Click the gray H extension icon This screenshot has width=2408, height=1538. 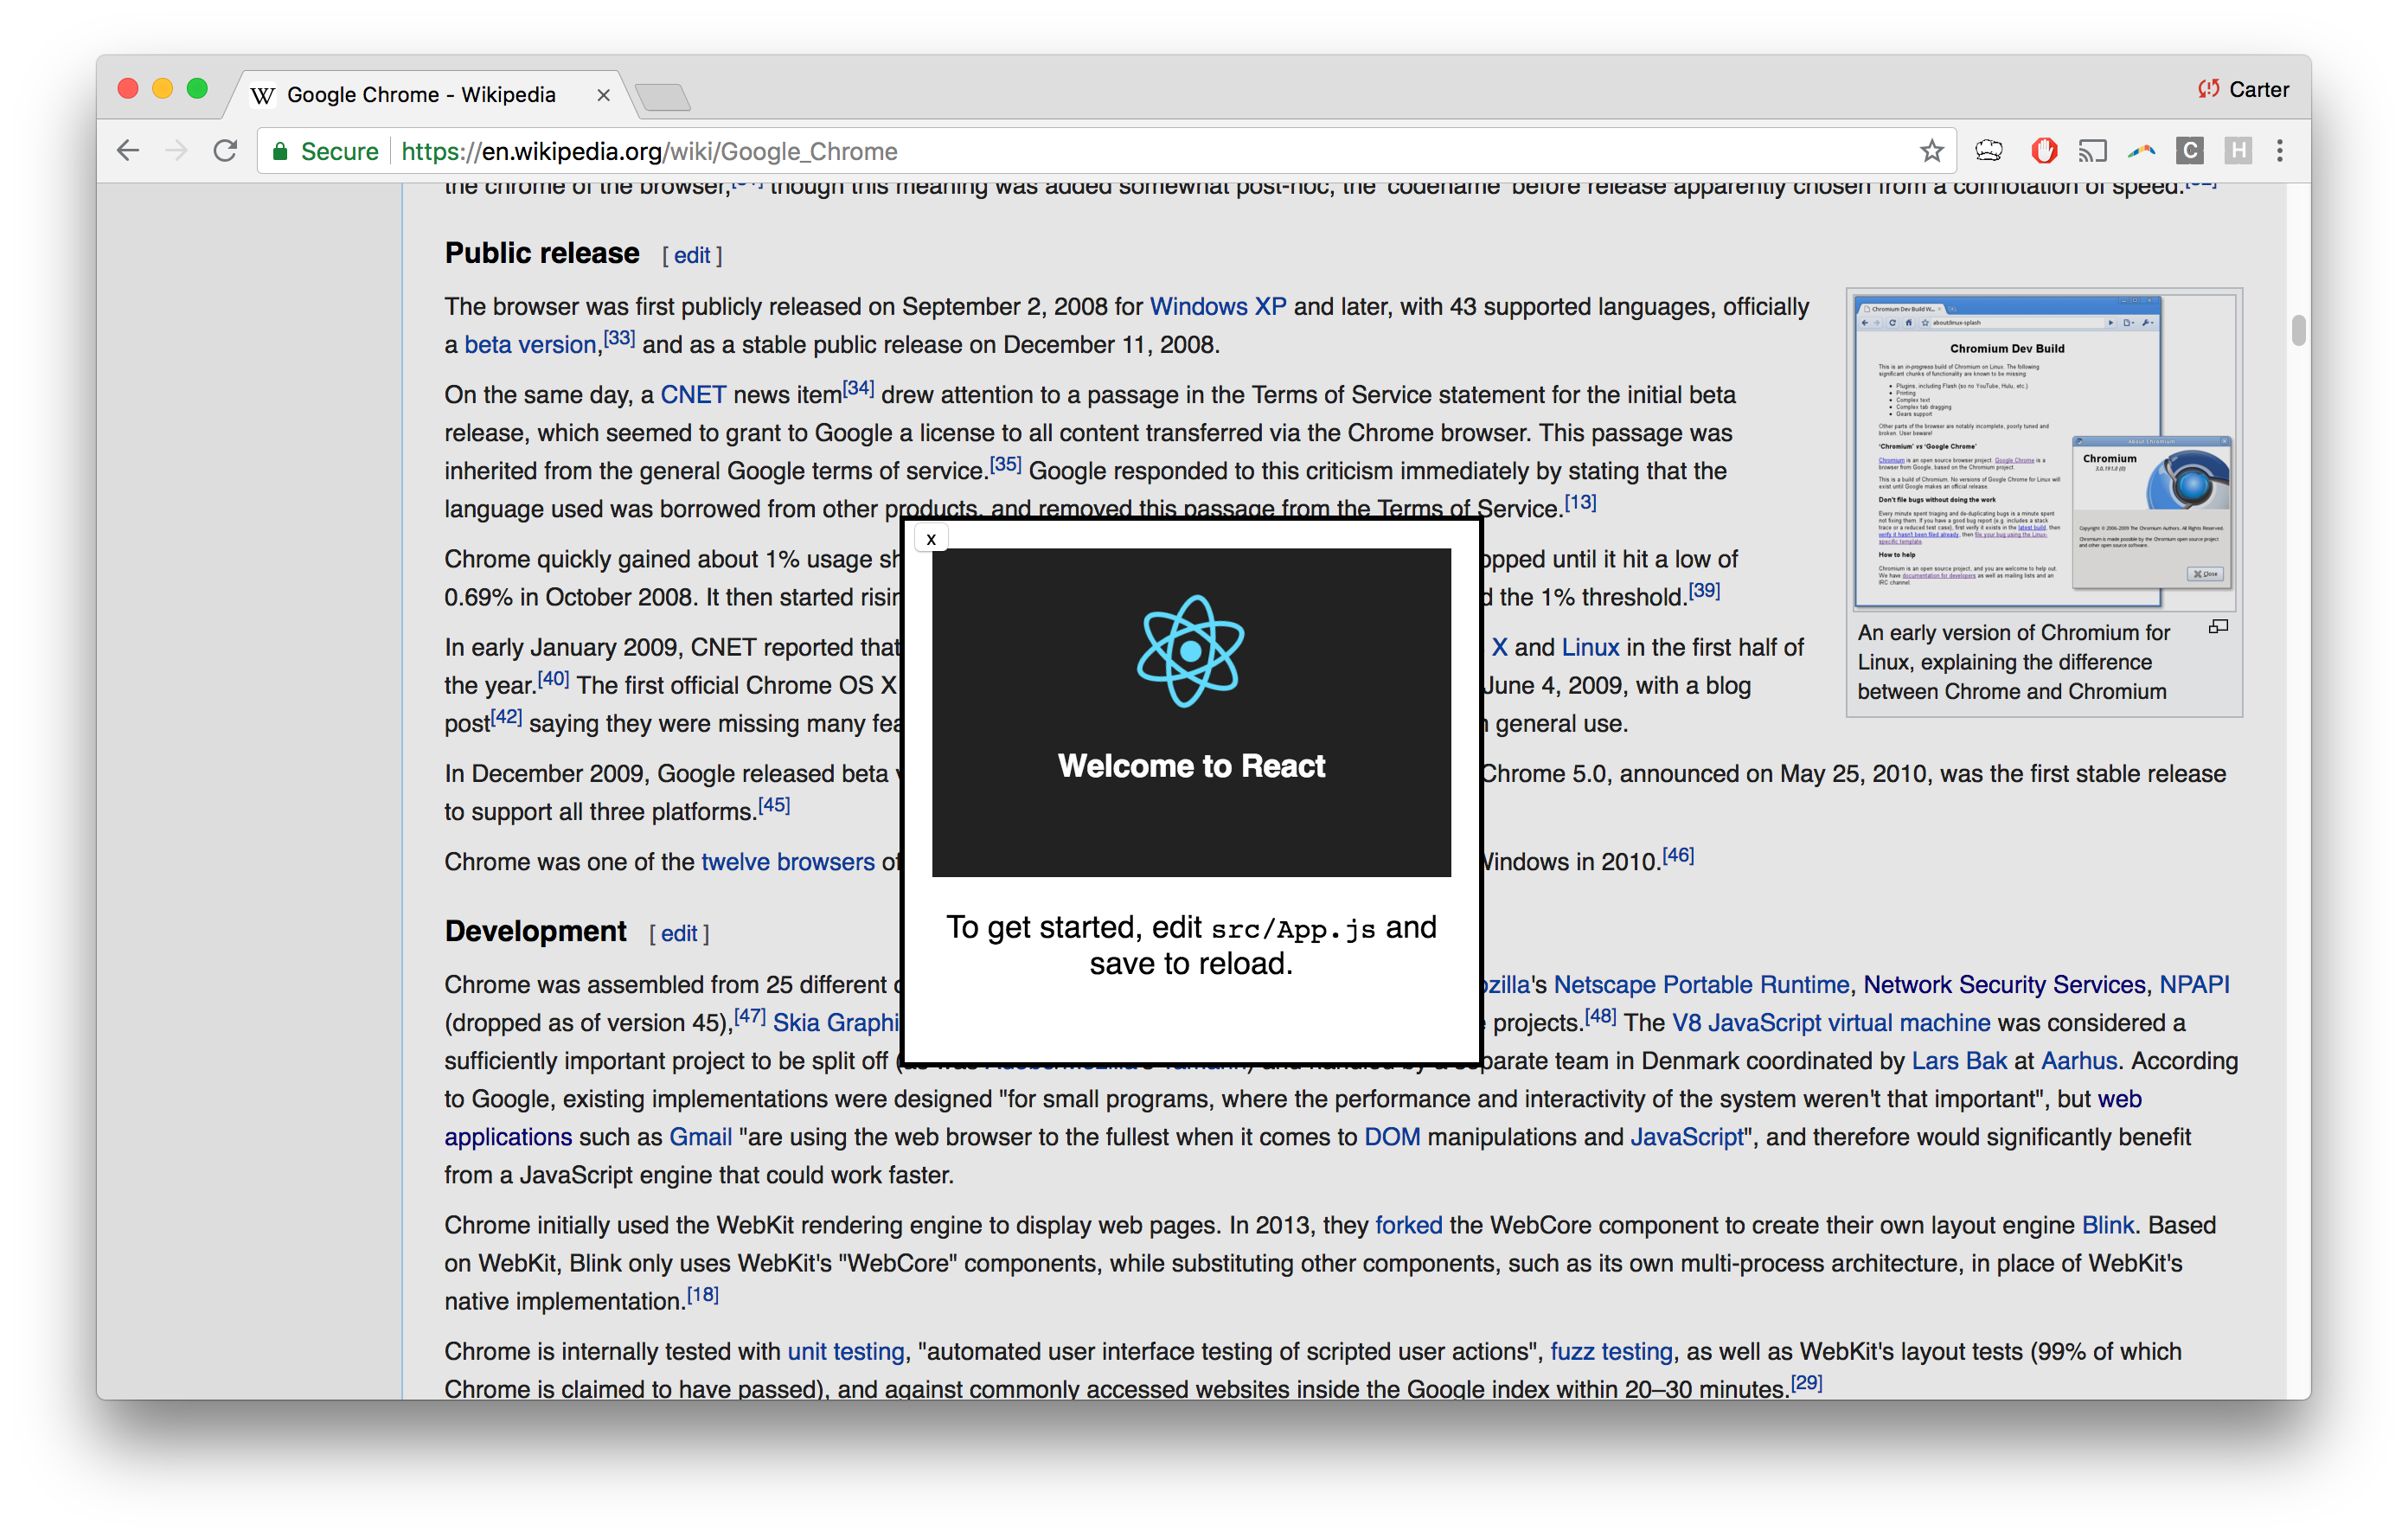coord(2238,151)
